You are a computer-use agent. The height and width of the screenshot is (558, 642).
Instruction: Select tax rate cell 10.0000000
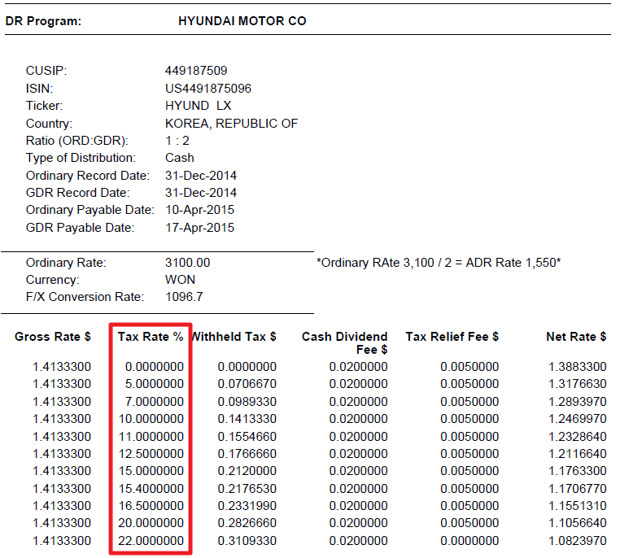151,419
